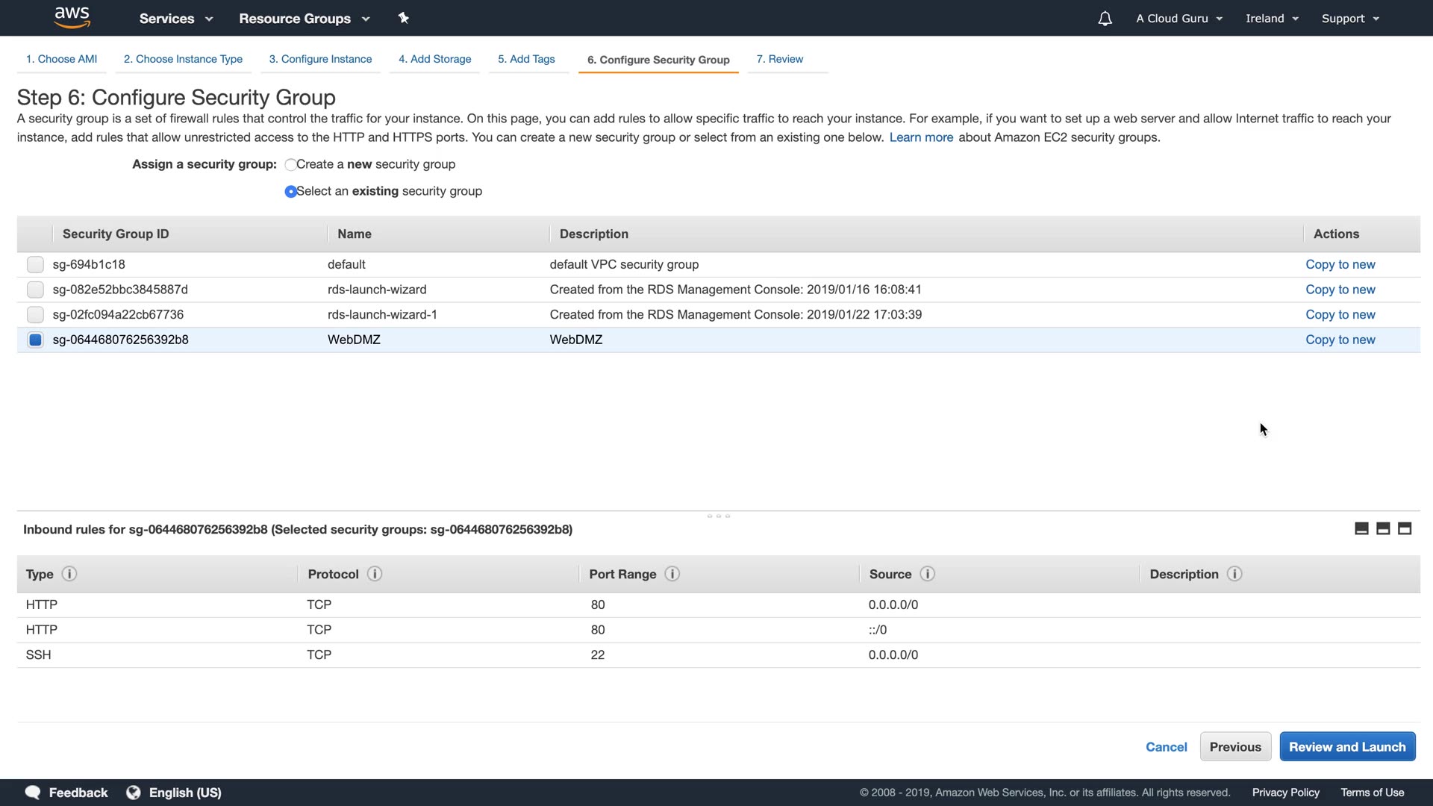The image size is (1433, 806).
Task: Switch to the 7. Review step
Action: tap(779, 59)
